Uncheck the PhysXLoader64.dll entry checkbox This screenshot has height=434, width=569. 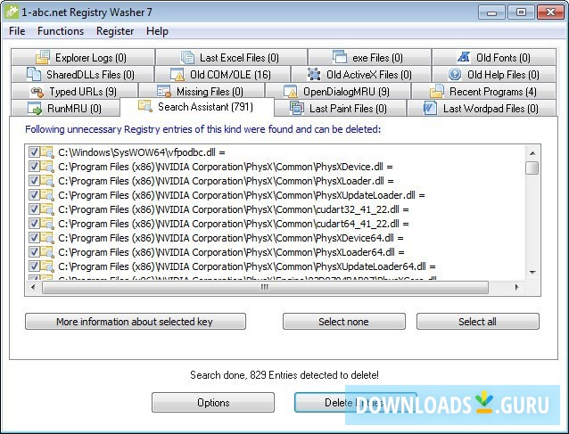[34, 252]
